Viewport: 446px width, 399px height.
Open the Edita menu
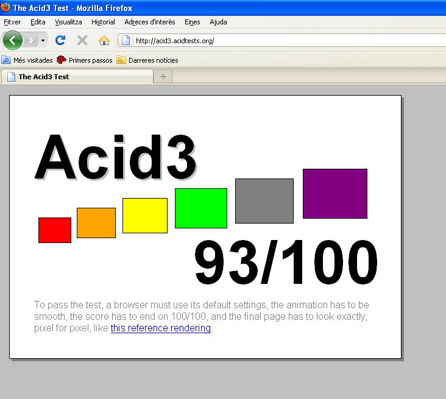click(38, 22)
